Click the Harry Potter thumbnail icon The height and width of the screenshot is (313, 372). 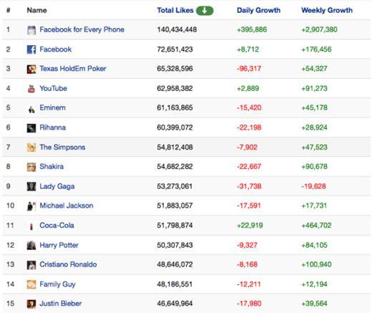click(x=31, y=246)
